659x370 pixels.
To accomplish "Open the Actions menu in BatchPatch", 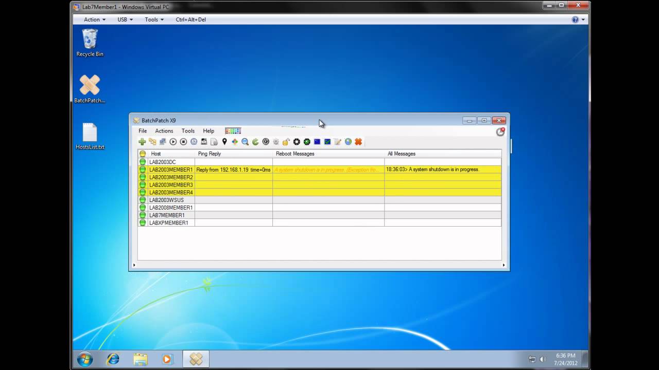I will point(164,131).
